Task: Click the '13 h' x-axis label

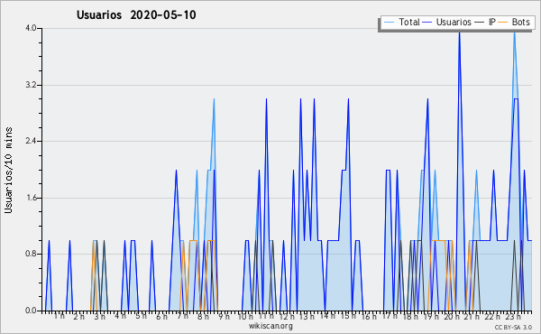Action: [x=307, y=316]
